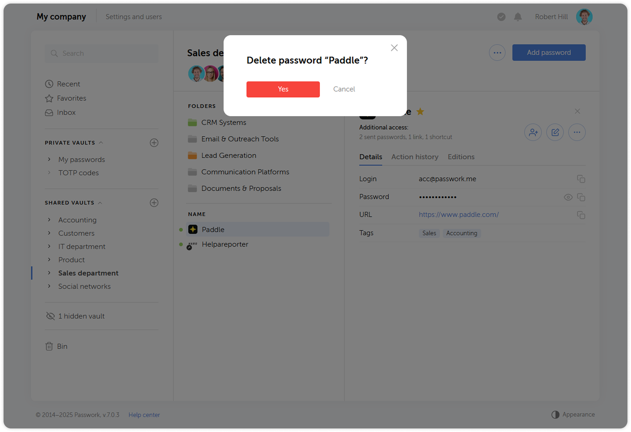Image resolution: width=631 pixels, height=432 pixels.
Task: Select the Sales tag
Action: pyautogui.click(x=429, y=233)
